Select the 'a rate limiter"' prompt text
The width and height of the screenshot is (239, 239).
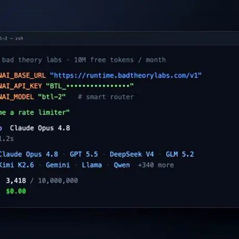point(40,112)
